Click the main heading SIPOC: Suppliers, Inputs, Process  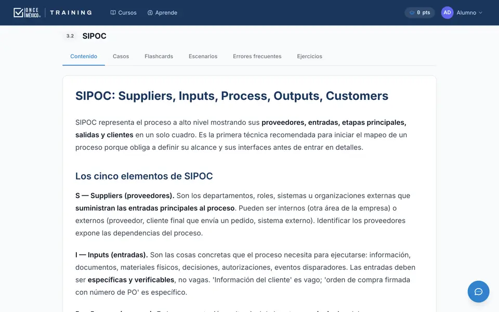232,96
